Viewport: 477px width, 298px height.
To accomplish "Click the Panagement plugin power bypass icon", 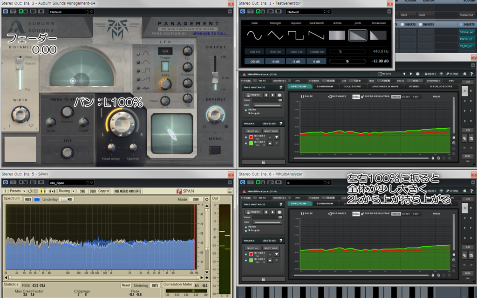I will point(6,12).
